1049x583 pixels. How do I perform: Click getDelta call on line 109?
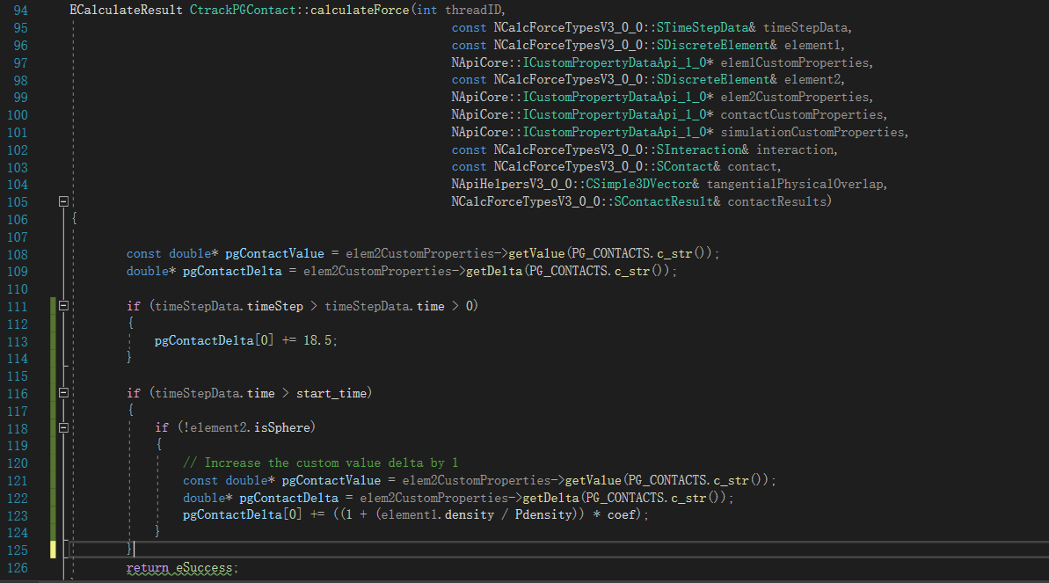pyautogui.click(x=494, y=271)
